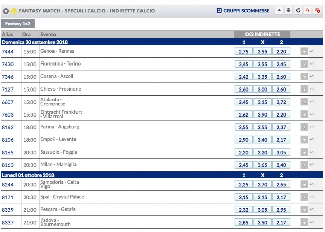Click the red delete list icon
The height and width of the screenshot is (232, 325).
coord(317,10)
